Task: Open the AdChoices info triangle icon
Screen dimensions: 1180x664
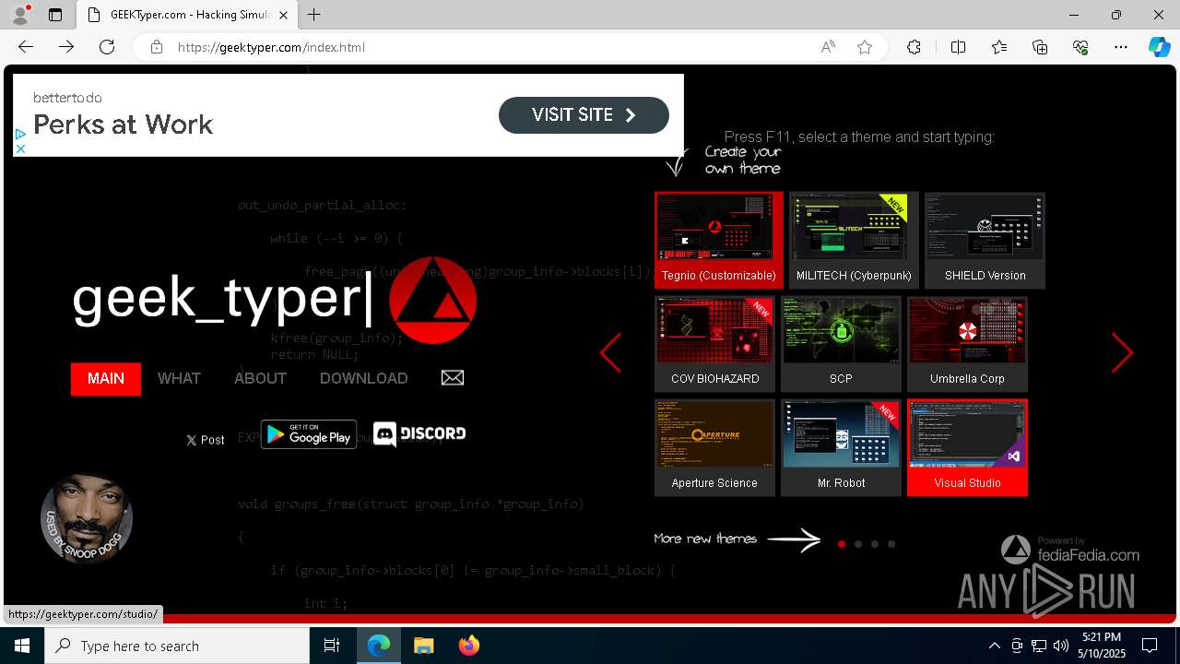Action: click(x=20, y=134)
